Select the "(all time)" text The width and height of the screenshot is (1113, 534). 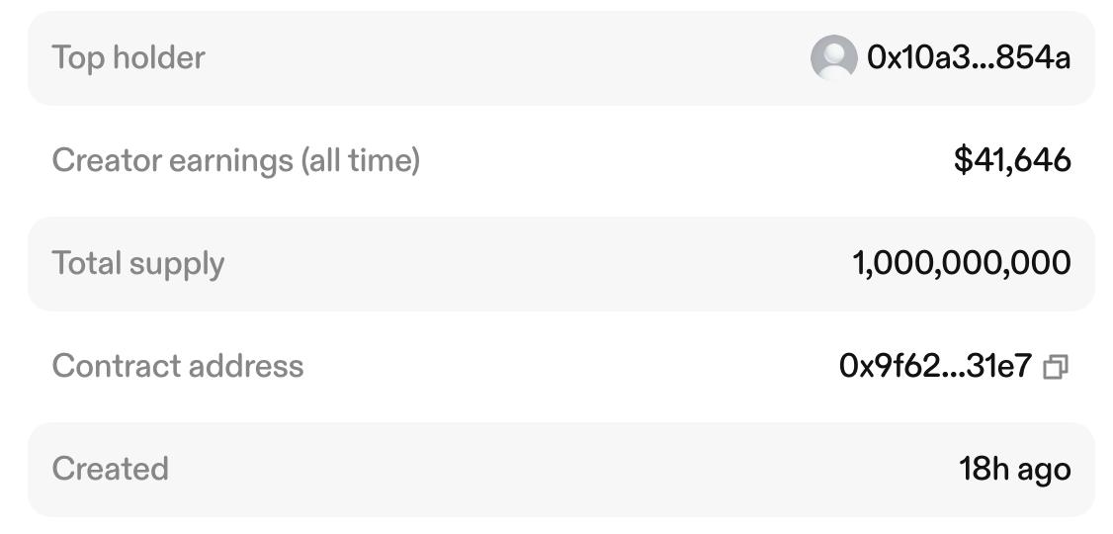click(360, 160)
